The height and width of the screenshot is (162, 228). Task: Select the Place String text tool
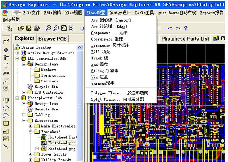6,65
